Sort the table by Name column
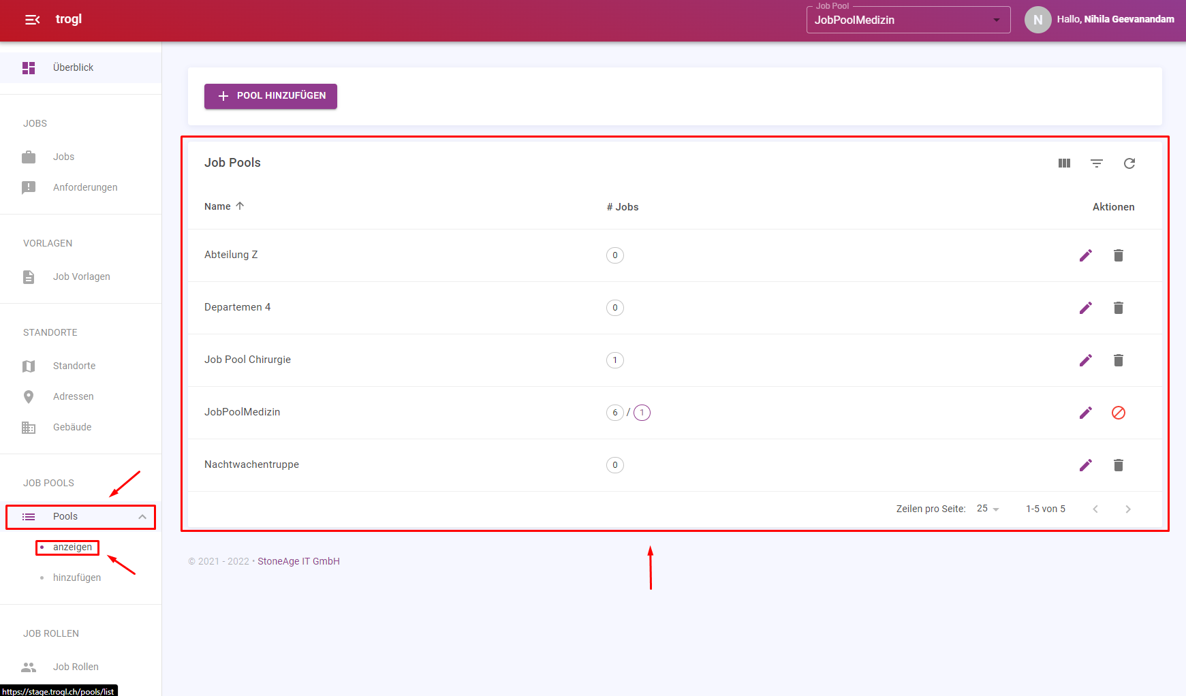Viewport: 1186px width, 696px height. point(224,206)
